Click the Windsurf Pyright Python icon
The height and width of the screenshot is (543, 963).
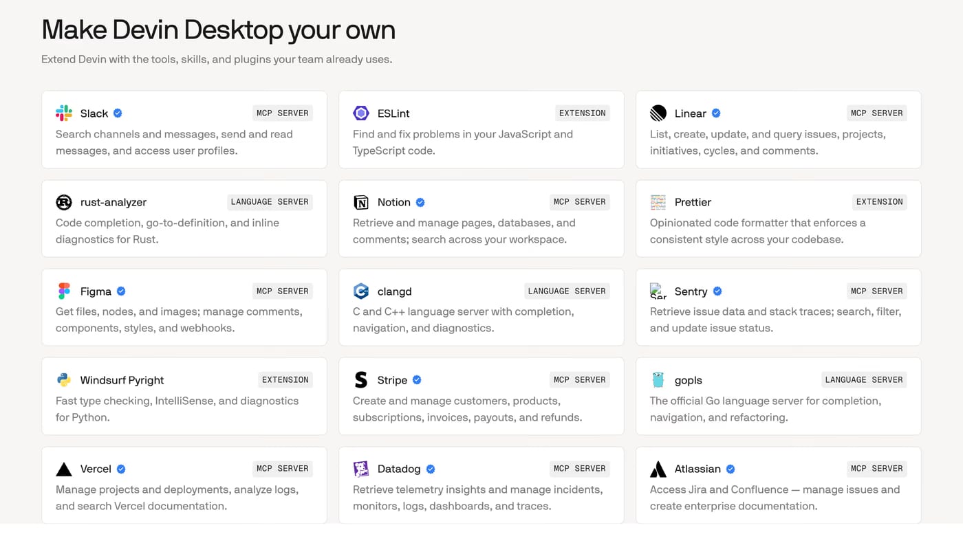(64, 380)
